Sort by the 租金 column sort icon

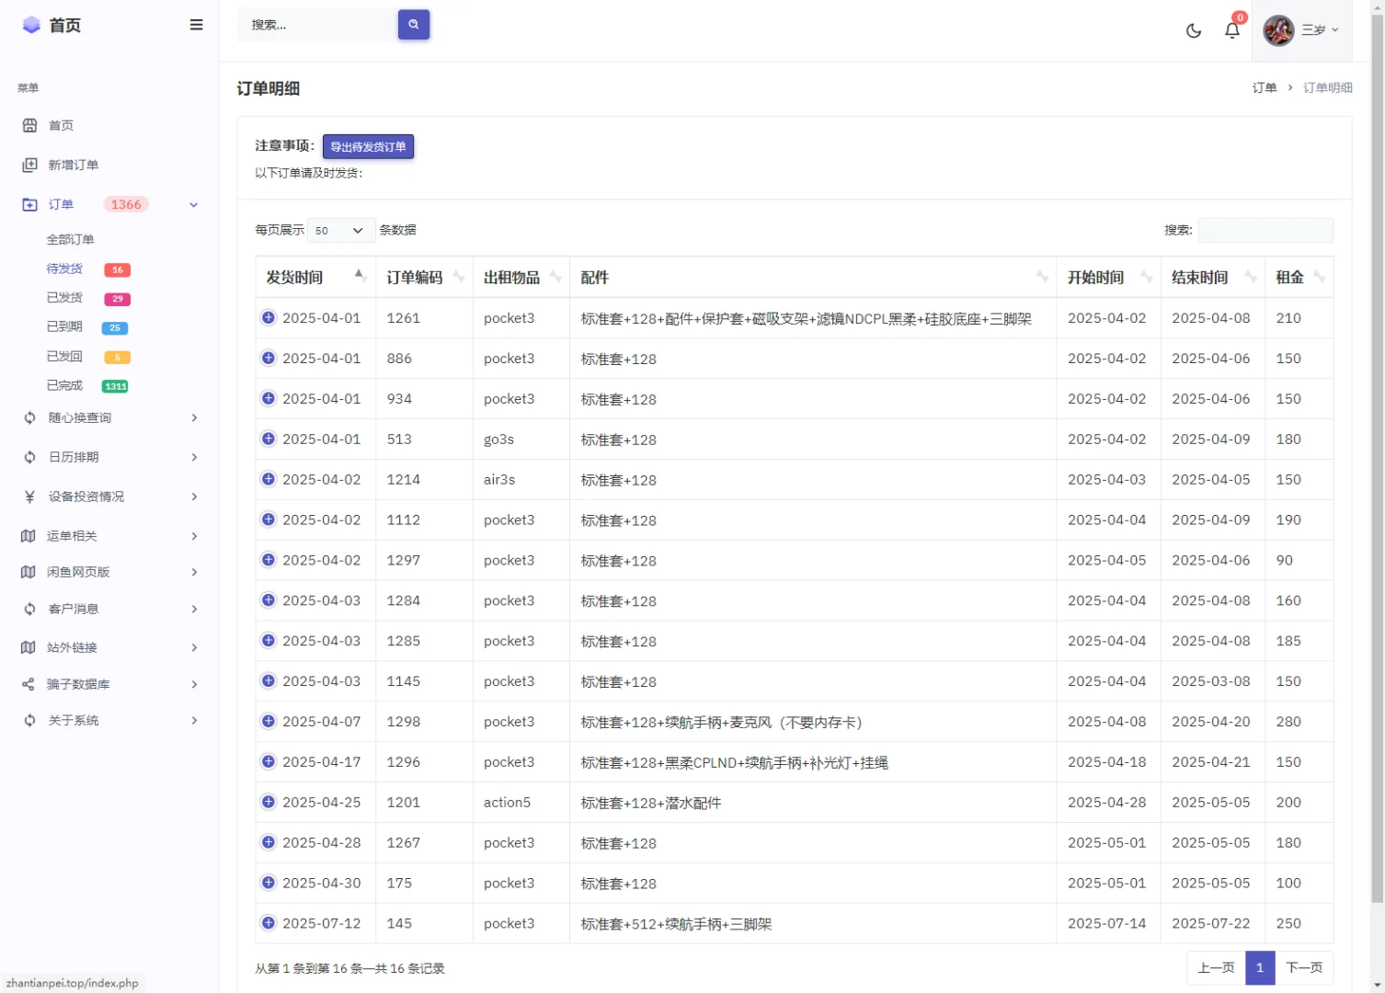[1321, 276]
